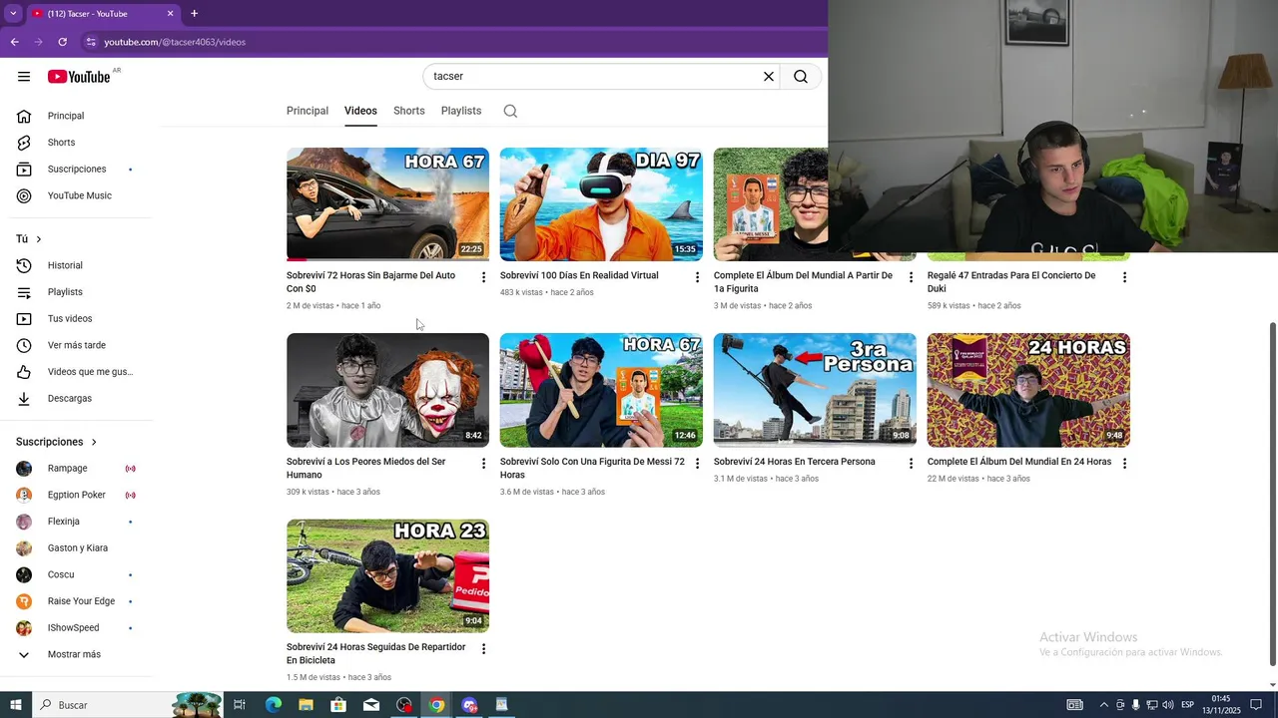
Task: Open title Sobreviví Solo Con Una Figurita De Messi
Action: tap(592, 468)
